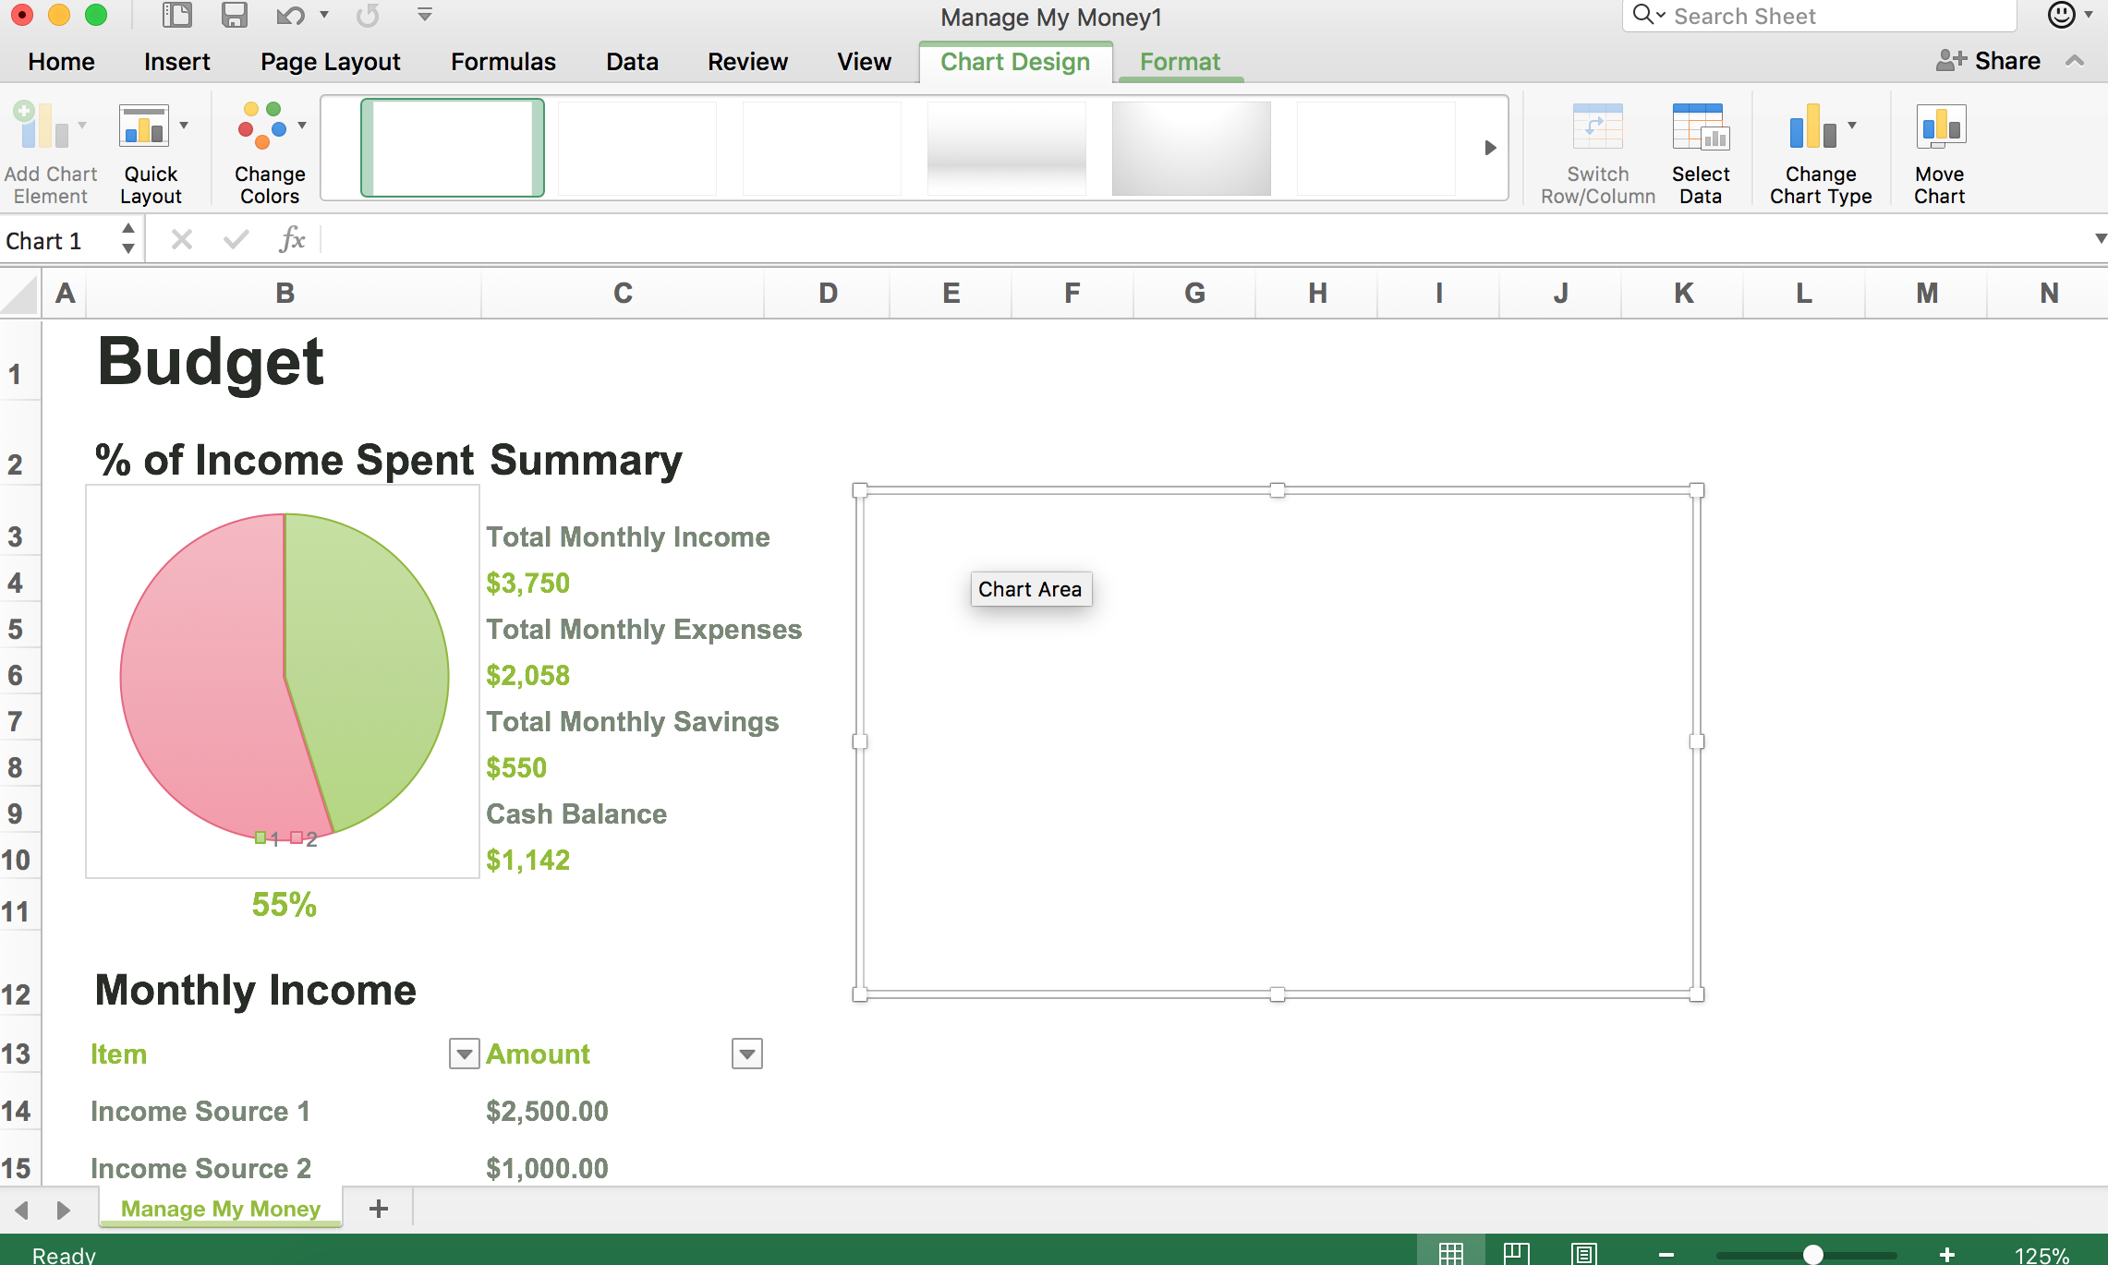Open the Select Data dialog

point(1700,128)
